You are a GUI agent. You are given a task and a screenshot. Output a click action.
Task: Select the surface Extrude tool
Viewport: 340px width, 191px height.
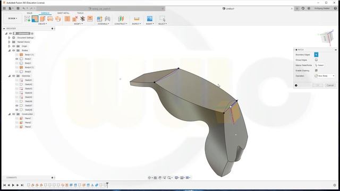(42, 19)
